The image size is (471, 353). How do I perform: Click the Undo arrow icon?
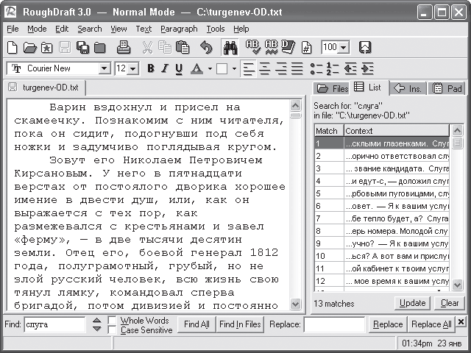206,48
